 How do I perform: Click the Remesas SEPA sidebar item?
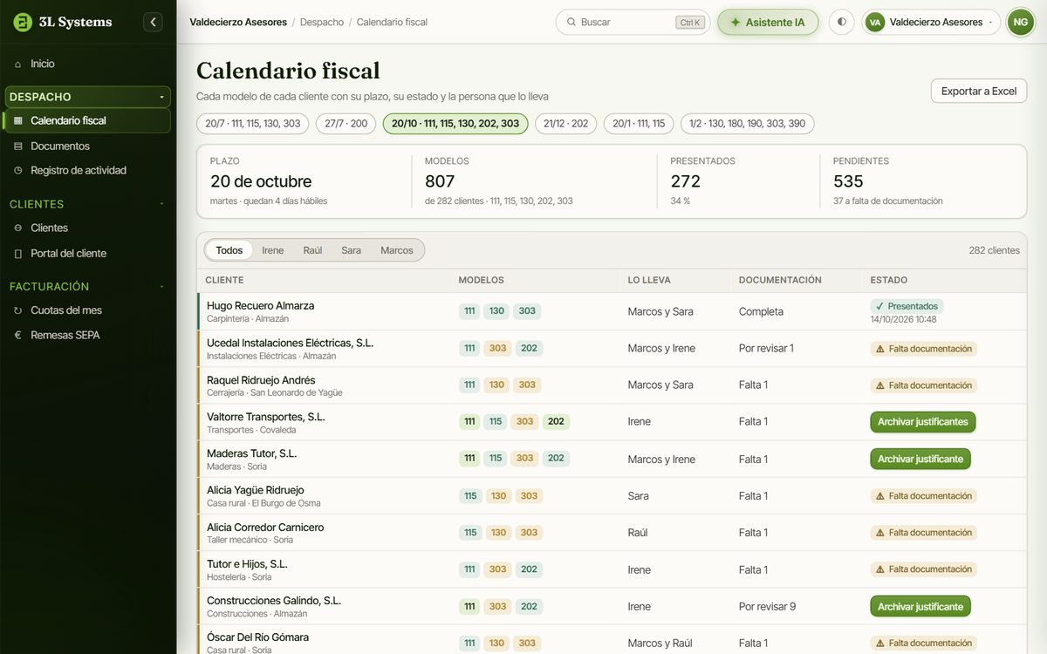tap(87, 335)
